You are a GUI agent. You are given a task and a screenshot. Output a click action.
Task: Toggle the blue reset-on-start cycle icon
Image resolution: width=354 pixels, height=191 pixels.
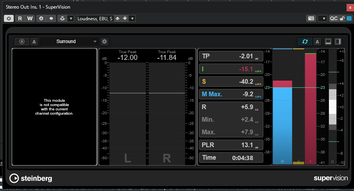pyautogui.click(x=305, y=41)
